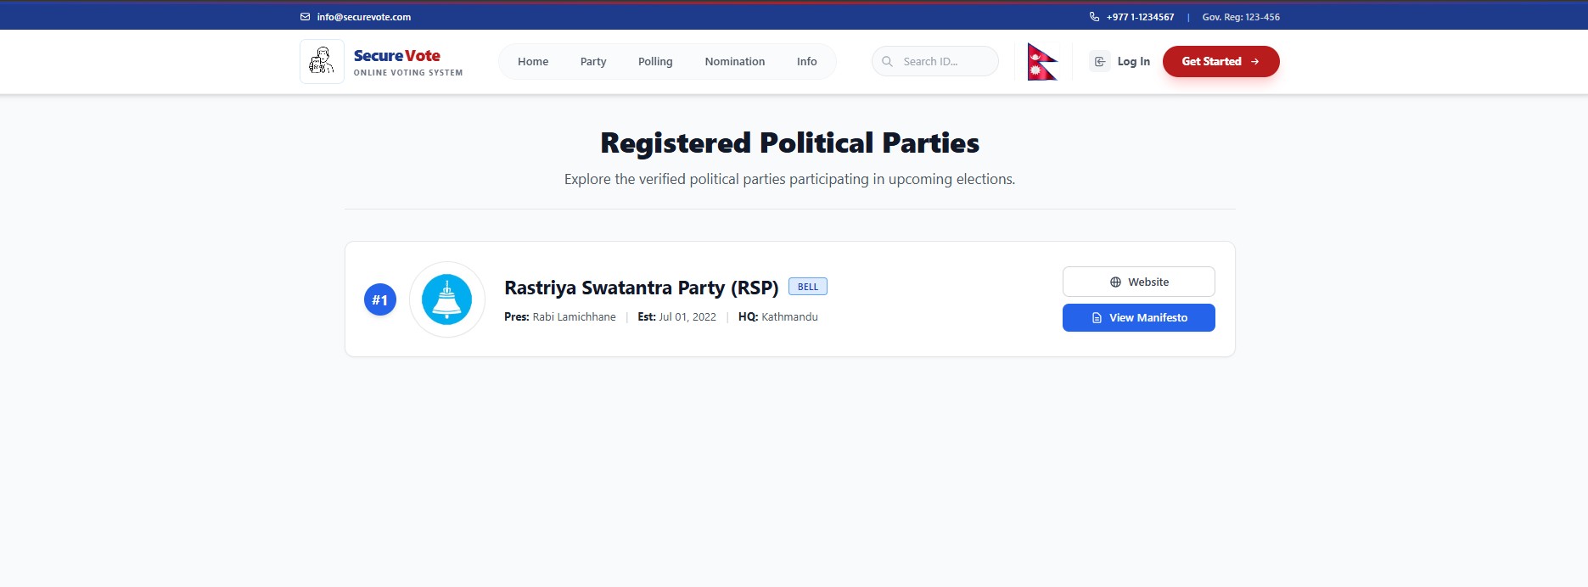Click the search magnifier icon
Screen dimensions: 1588x587
[x=887, y=62]
